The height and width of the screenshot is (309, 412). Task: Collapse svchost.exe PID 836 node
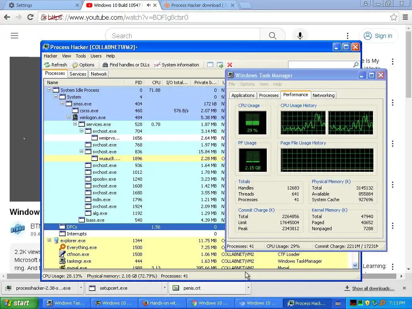coord(81,151)
